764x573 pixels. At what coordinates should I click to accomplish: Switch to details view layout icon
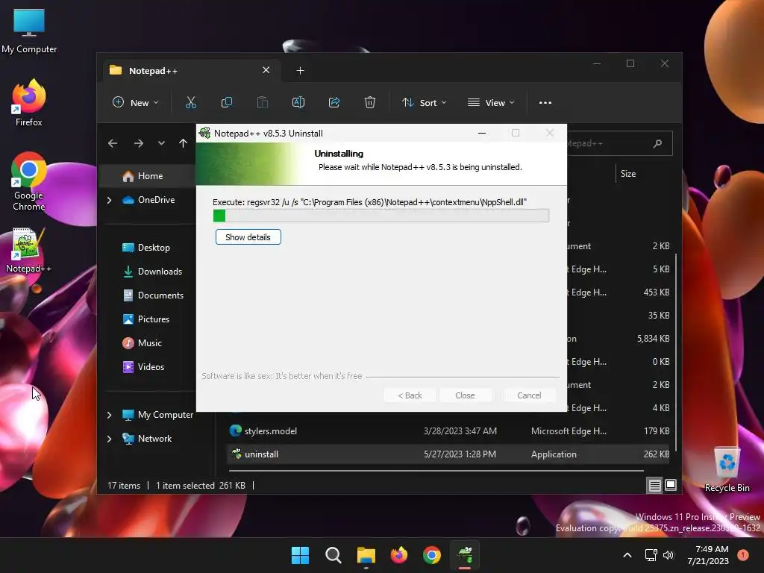click(654, 485)
